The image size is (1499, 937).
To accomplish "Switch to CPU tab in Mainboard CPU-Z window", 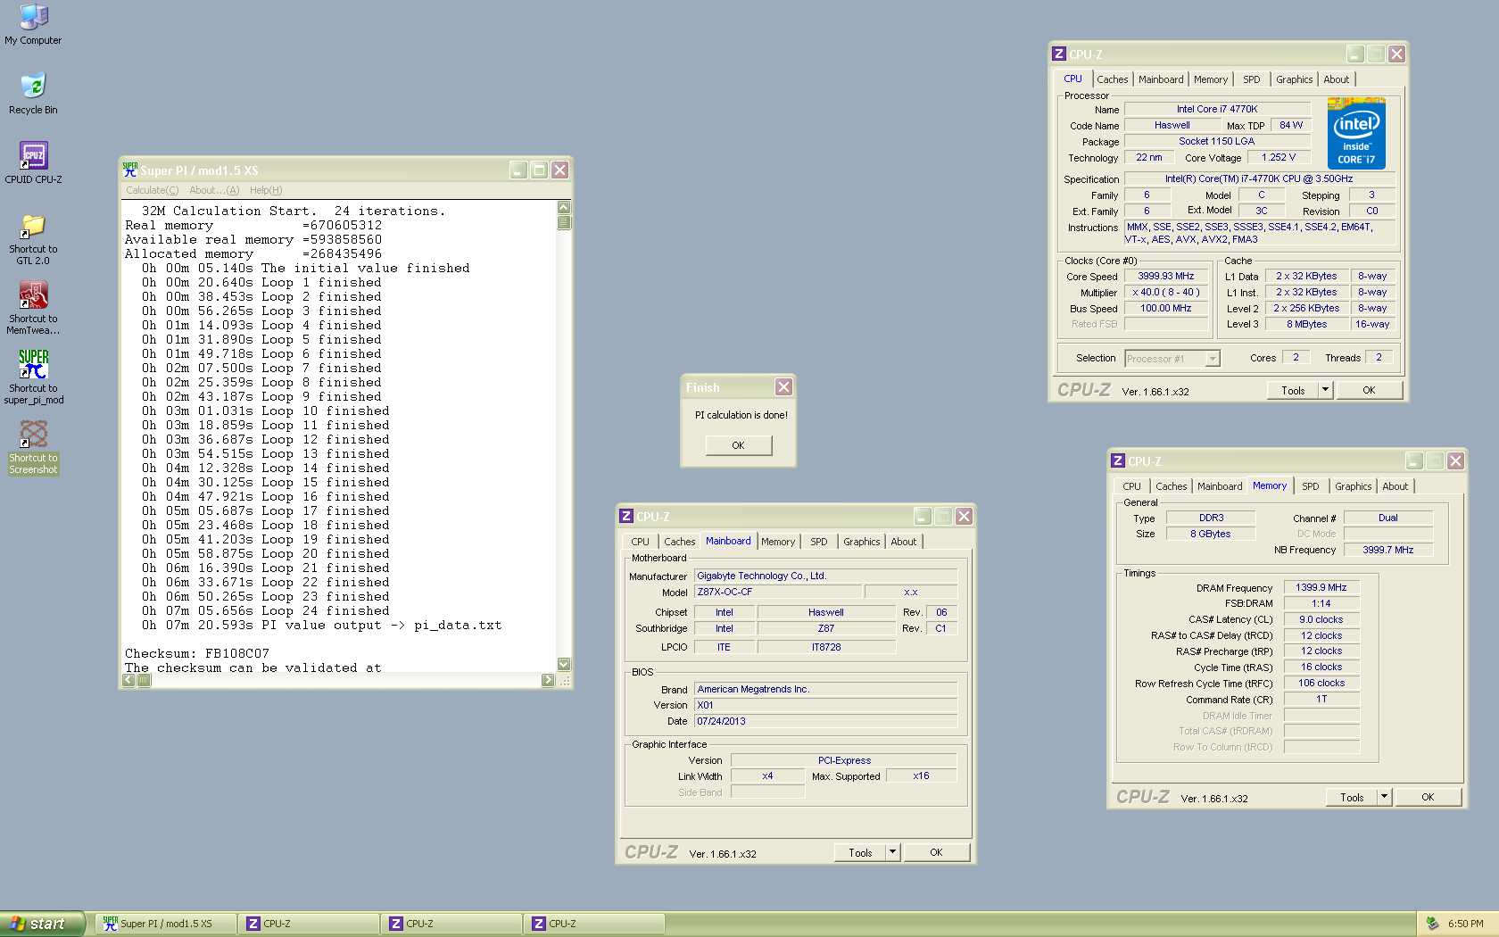I will pyautogui.click(x=641, y=542).
